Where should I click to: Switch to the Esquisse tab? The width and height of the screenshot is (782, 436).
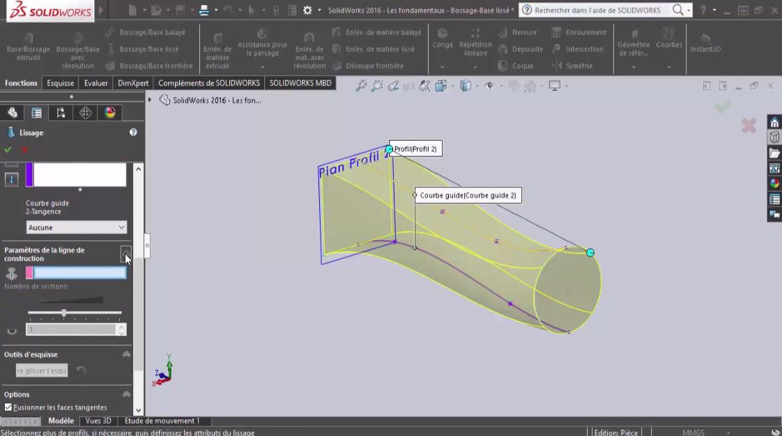coord(60,82)
